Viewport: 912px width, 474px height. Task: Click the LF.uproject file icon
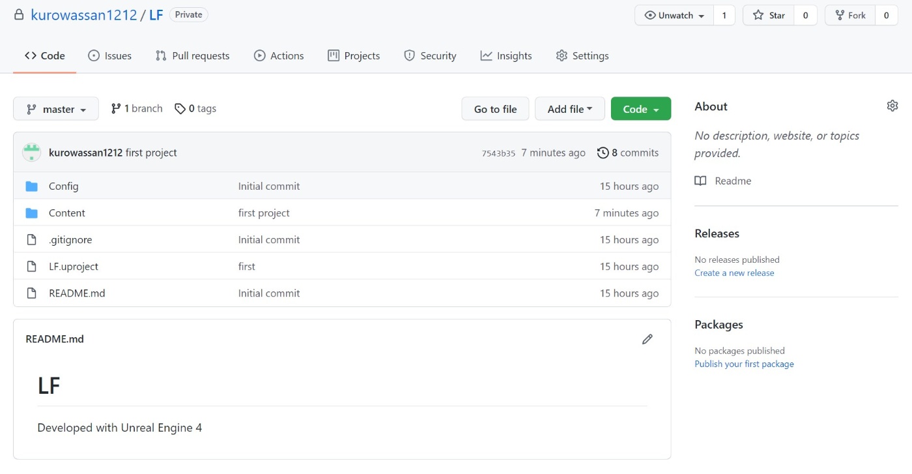click(31, 267)
